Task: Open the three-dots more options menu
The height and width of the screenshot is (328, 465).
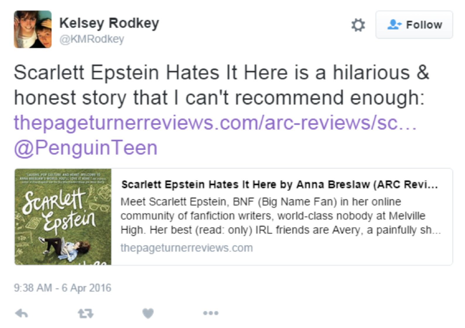Action: pyautogui.click(x=211, y=313)
